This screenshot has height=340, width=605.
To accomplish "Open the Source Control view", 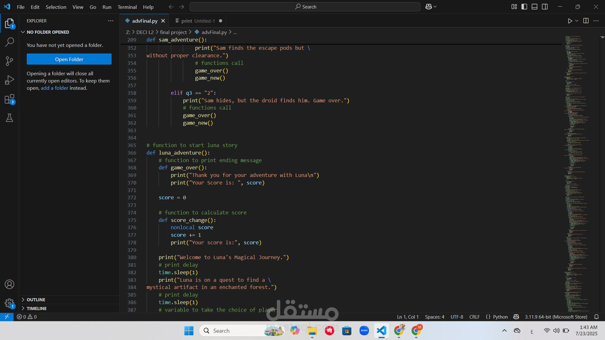I will click(9, 61).
